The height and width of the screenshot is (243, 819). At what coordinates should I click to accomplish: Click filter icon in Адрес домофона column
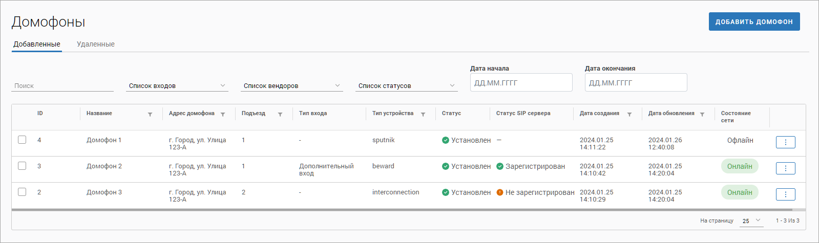[223, 114]
